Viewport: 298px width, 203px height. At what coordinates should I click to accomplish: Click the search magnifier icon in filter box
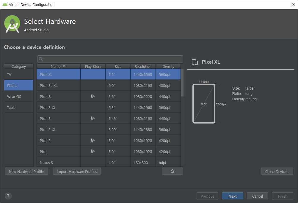[x=41, y=59]
